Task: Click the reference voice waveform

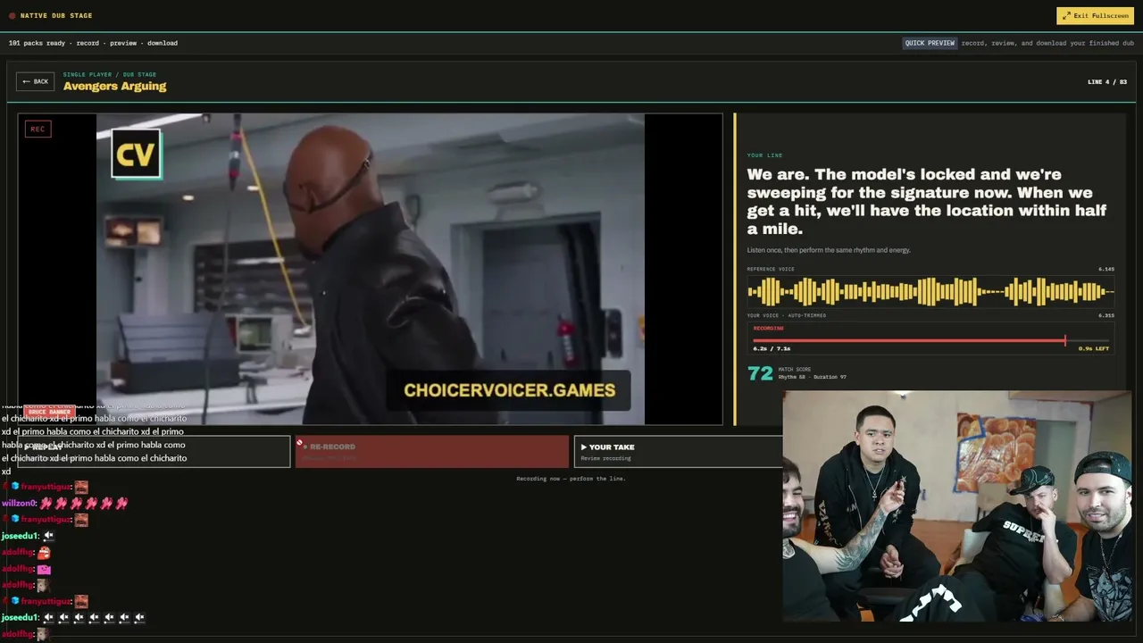Action: (x=930, y=291)
